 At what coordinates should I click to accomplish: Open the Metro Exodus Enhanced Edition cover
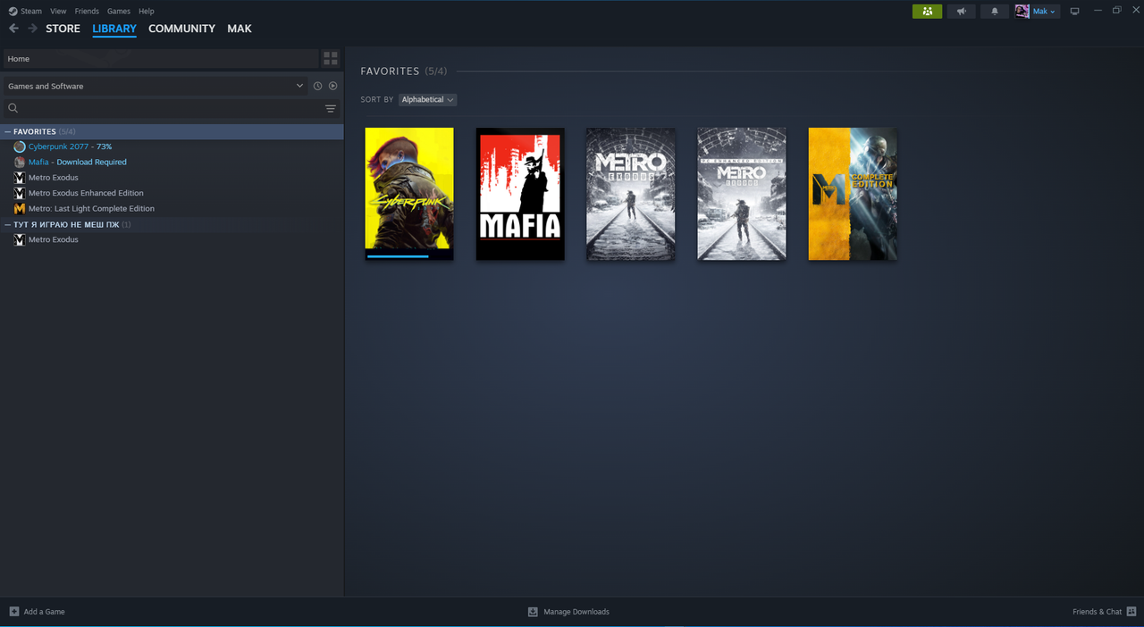(742, 194)
